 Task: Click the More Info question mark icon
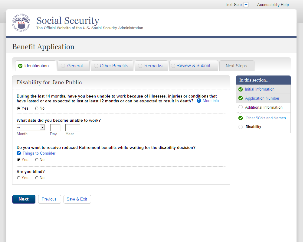coord(199,101)
